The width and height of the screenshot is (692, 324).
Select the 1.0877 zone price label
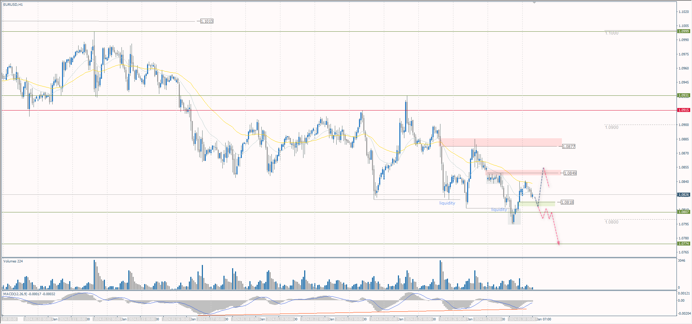click(x=569, y=147)
